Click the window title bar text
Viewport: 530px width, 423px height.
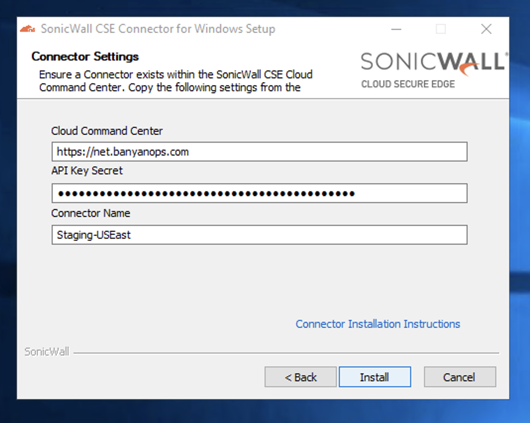tap(158, 29)
